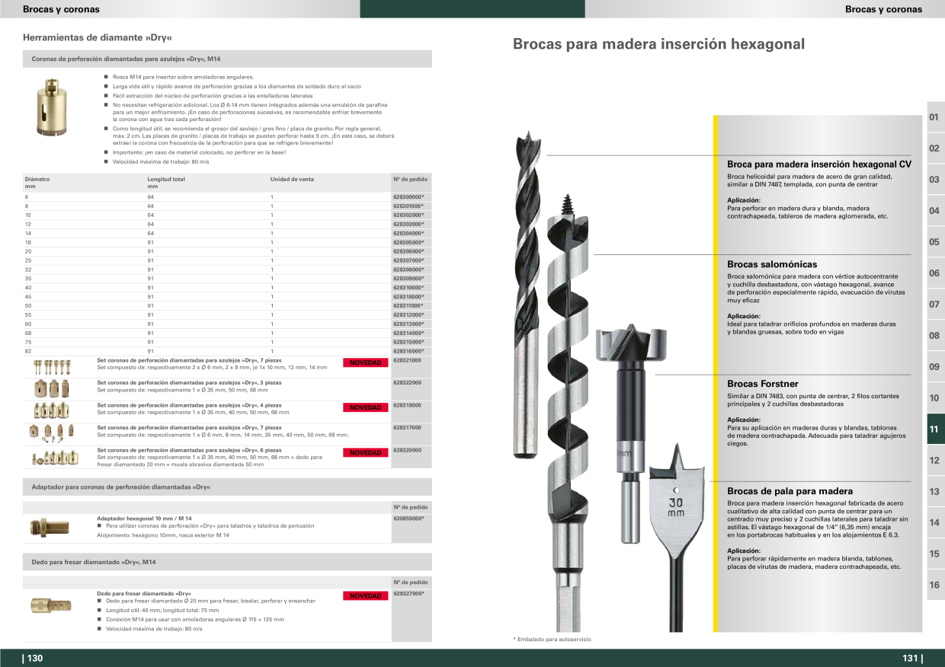Click order number 628316000*

coord(408,351)
